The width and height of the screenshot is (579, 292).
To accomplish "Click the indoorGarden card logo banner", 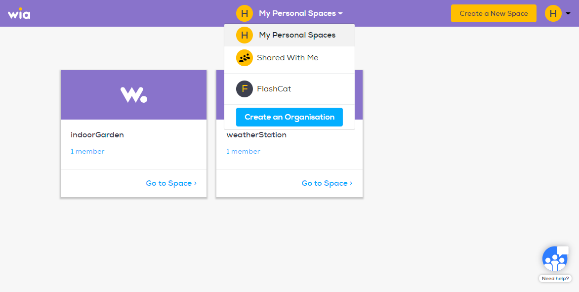I will coord(134,95).
